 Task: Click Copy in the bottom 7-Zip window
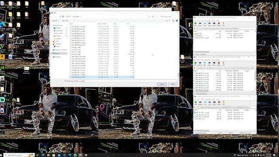pyautogui.click(x=209, y=103)
